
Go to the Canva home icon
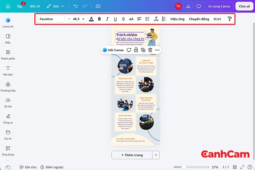click(8, 6)
